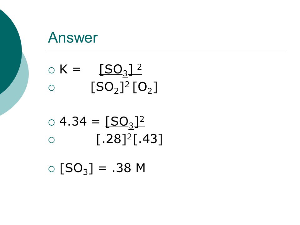Click the [O2] term in the denominator
Screen dimensions: 300x225
[145, 87]
